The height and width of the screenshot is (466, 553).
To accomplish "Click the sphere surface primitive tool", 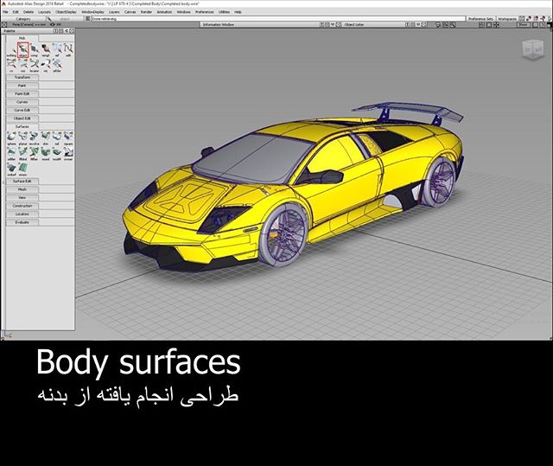I will tap(11, 137).
